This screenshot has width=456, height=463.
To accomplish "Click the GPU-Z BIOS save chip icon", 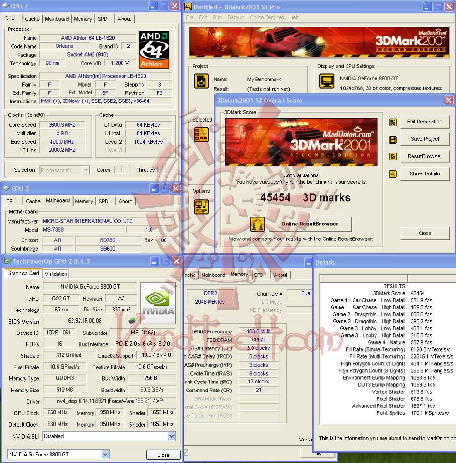I will (x=132, y=320).
